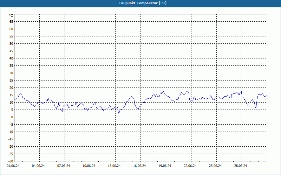Click the date label 10.06.24
The width and height of the screenshot is (281, 175).
[89, 166]
